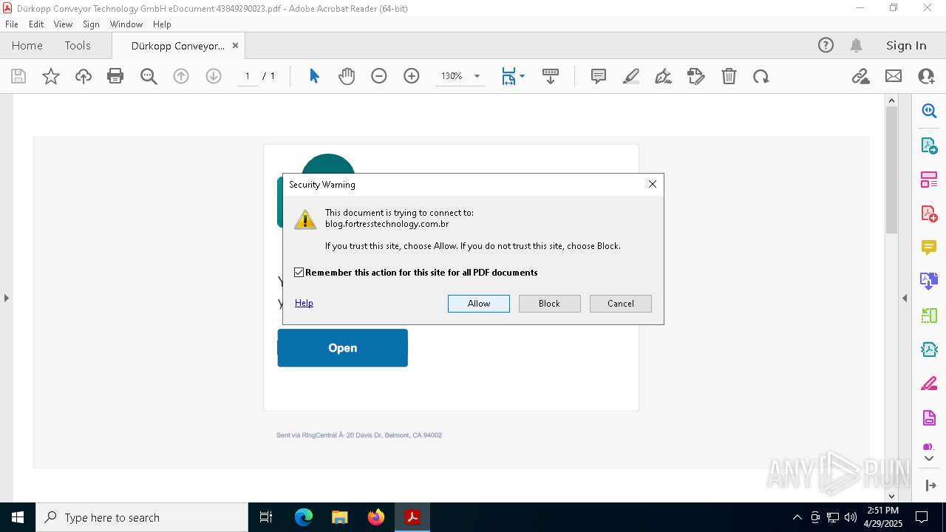Go to previous page arrow
This screenshot has width=946, height=532.
(x=181, y=76)
